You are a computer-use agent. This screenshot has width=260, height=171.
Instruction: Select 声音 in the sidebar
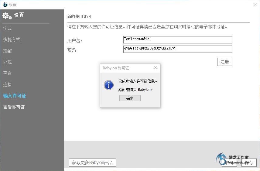coord(8,73)
